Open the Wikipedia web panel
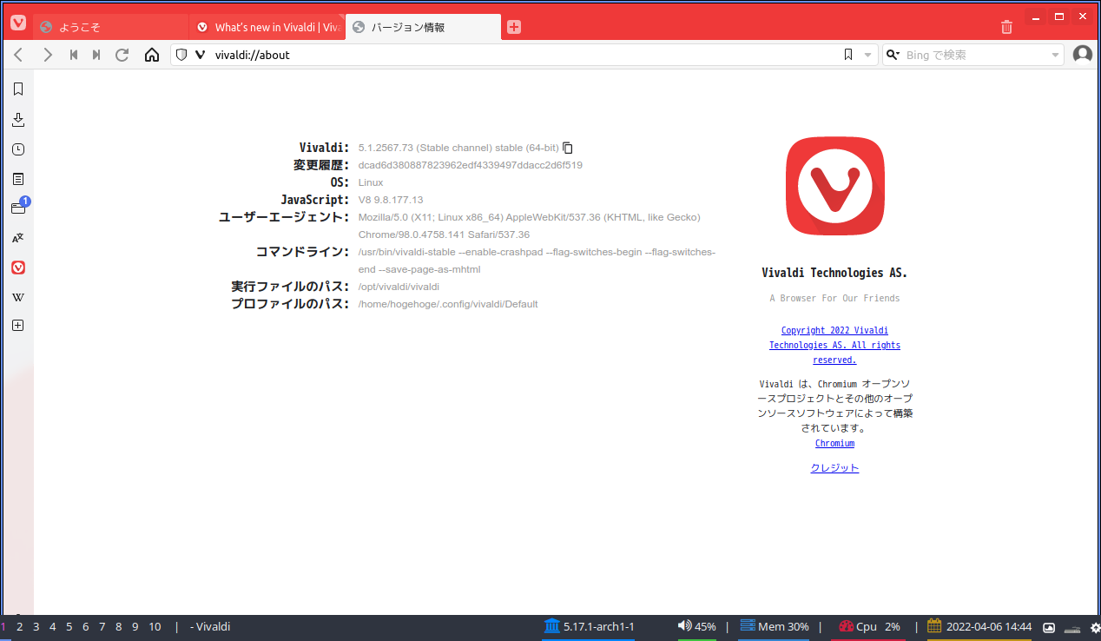This screenshot has height=641, width=1101. click(x=18, y=297)
